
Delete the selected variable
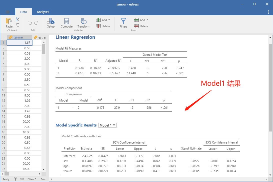pyautogui.click(x=103, y=26)
